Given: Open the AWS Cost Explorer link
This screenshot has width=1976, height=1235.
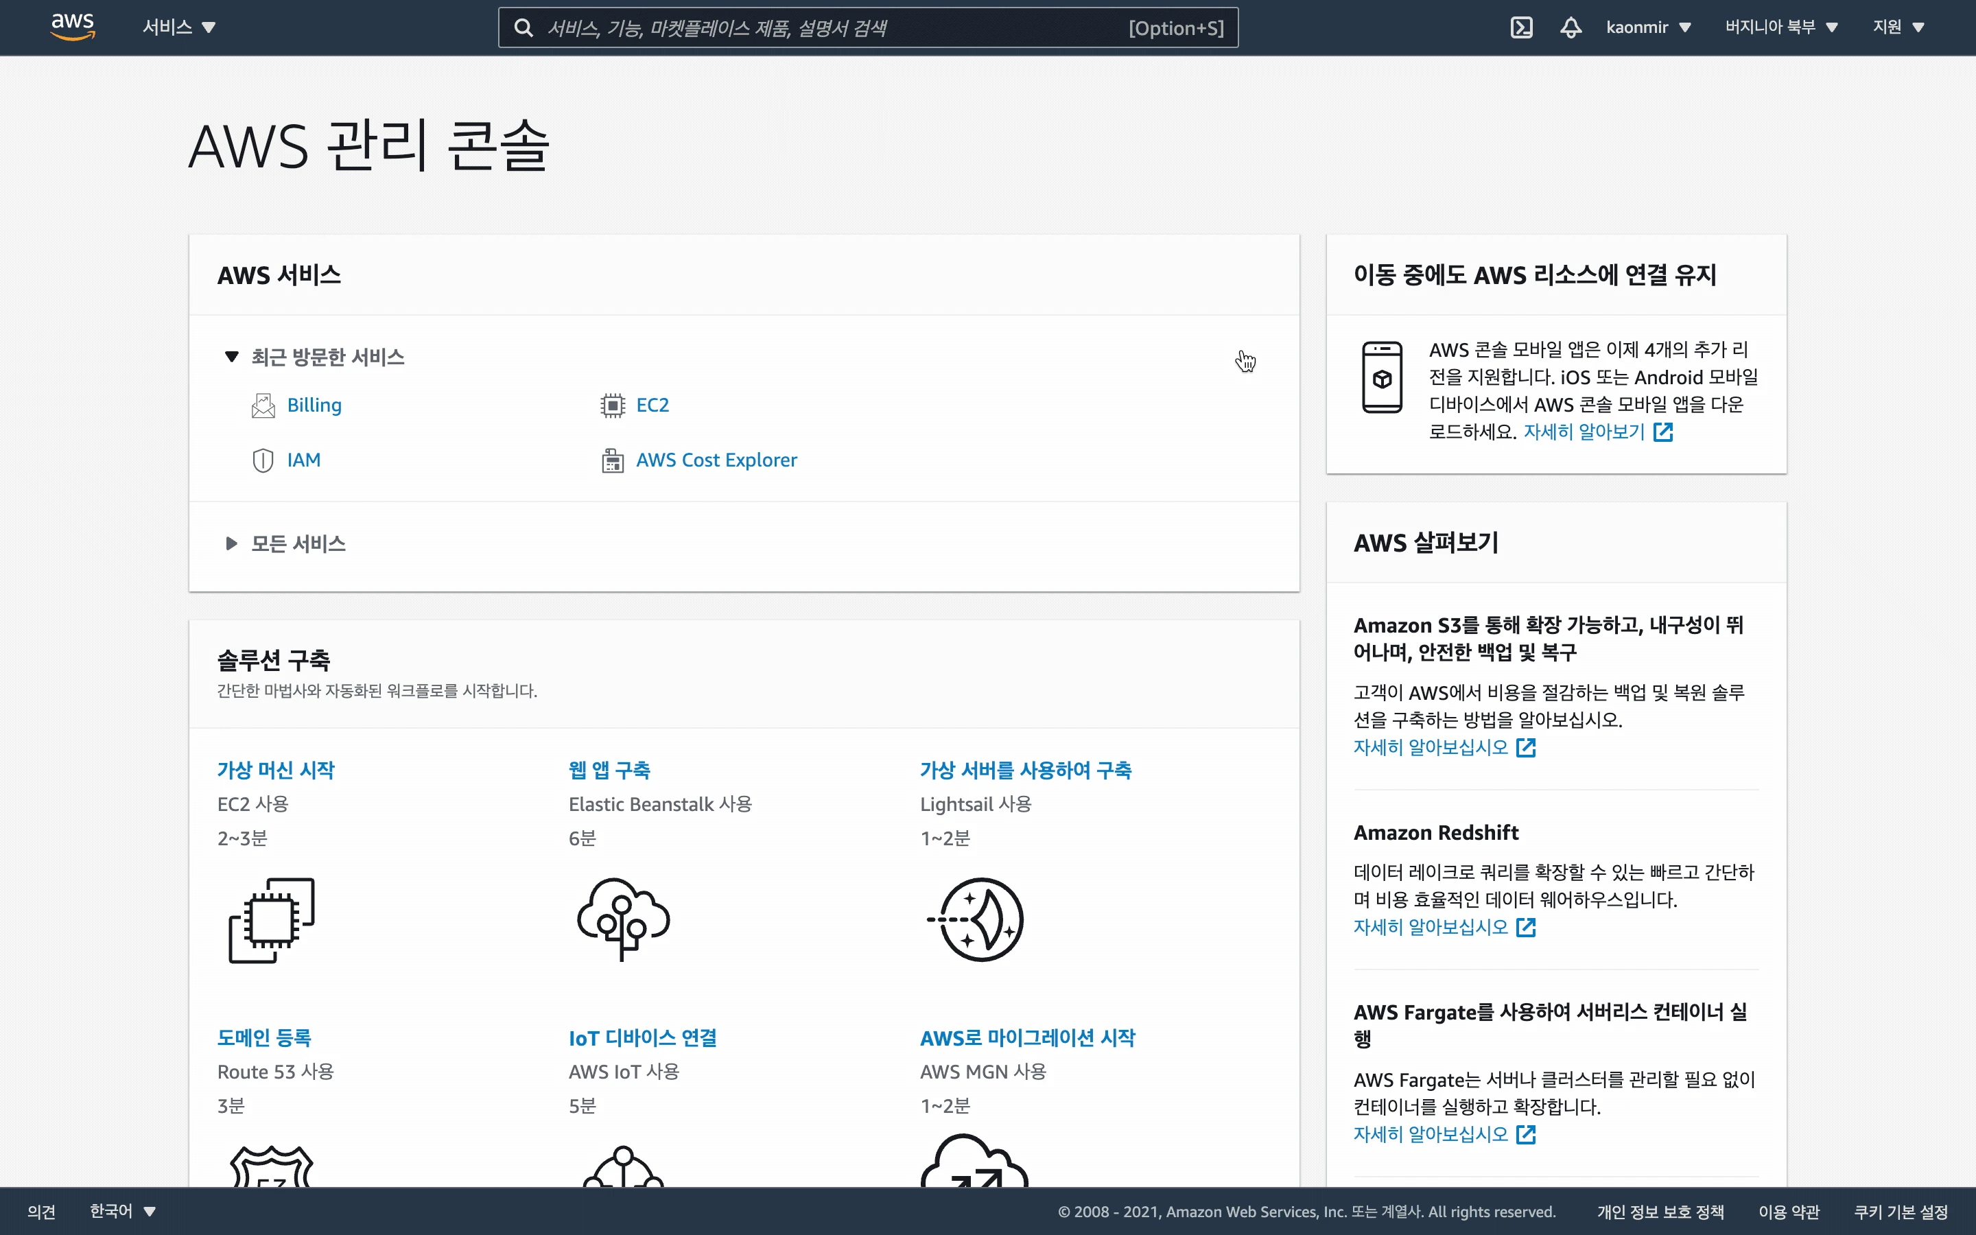Looking at the screenshot, I should (x=716, y=460).
